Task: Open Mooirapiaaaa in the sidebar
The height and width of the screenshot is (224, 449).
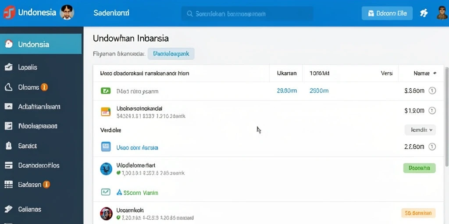Action: 38,126
